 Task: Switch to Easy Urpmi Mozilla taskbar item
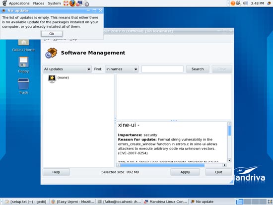click(x=72, y=202)
